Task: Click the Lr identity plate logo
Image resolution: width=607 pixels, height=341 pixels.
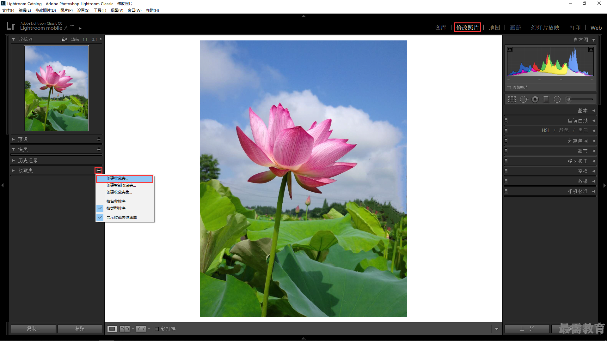Action: pyautogui.click(x=11, y=26)
